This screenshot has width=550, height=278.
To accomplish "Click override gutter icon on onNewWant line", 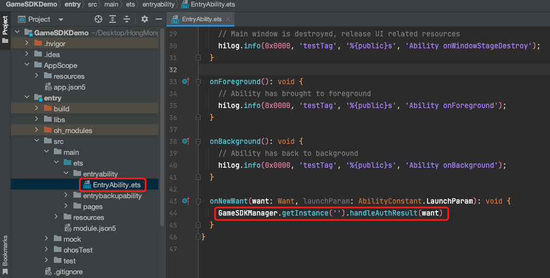I will 186,201.
